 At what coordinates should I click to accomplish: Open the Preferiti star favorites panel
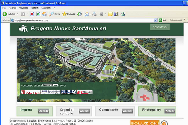click(x=64, y=14)
